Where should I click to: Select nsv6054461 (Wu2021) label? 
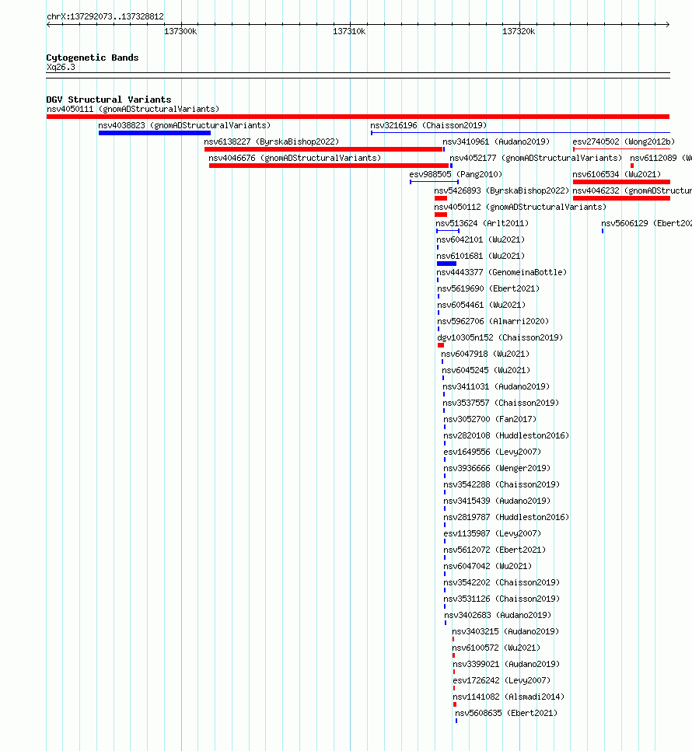[481, 305]
